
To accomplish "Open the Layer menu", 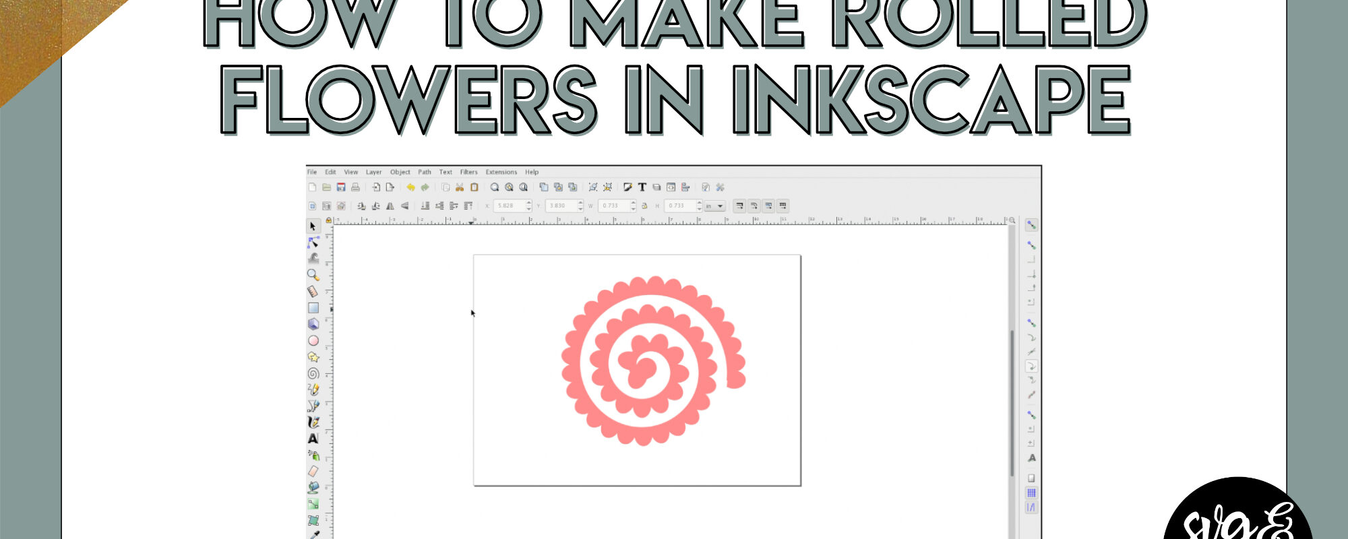I will click(374, 172).
